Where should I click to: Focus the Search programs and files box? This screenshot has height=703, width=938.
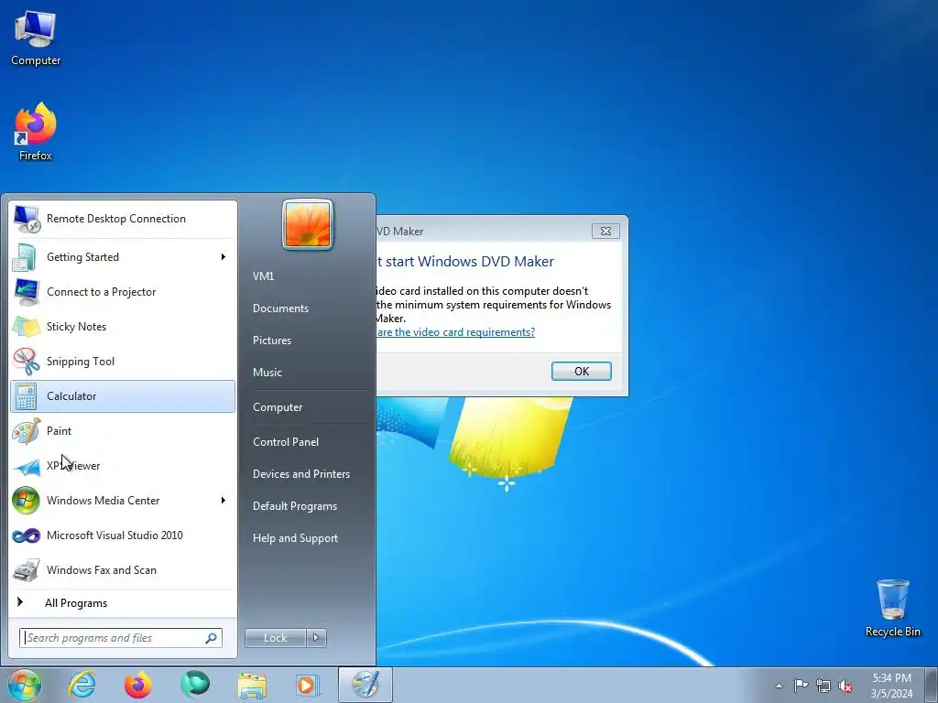120,638
